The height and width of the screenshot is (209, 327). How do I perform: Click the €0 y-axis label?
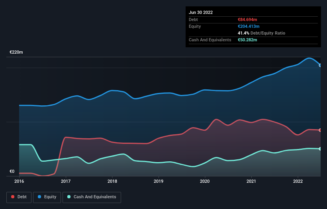click(12, 171)
